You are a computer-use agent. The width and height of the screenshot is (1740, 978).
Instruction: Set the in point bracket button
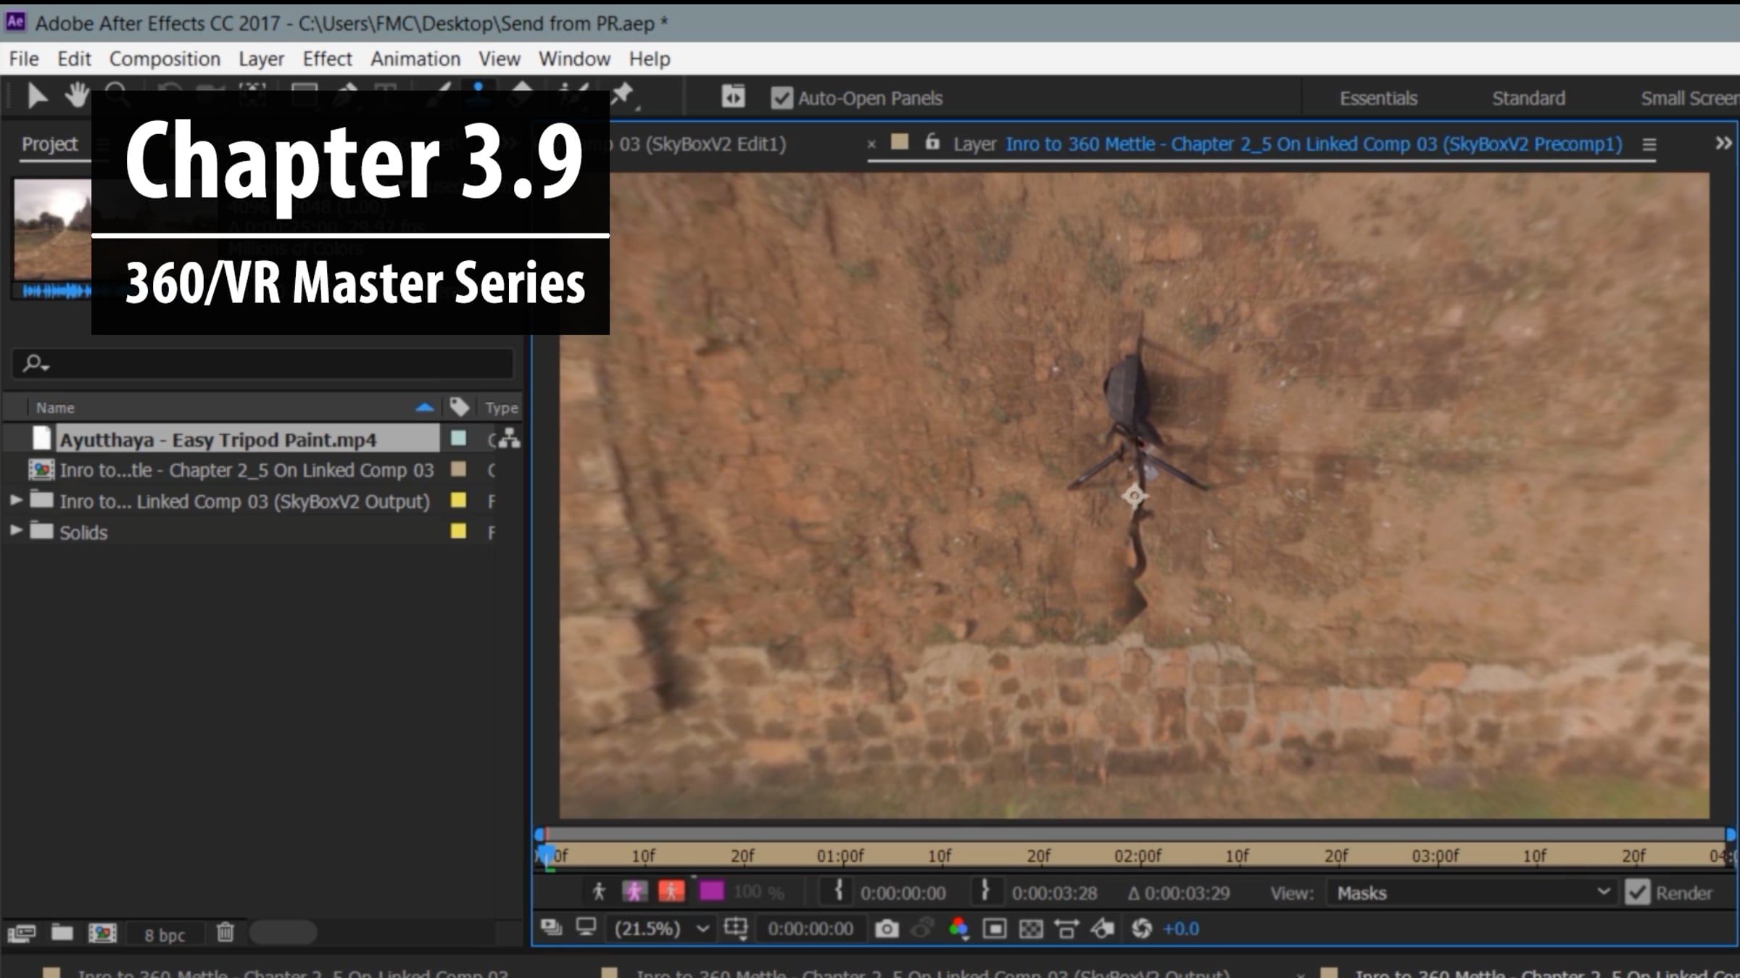[838, 892]
